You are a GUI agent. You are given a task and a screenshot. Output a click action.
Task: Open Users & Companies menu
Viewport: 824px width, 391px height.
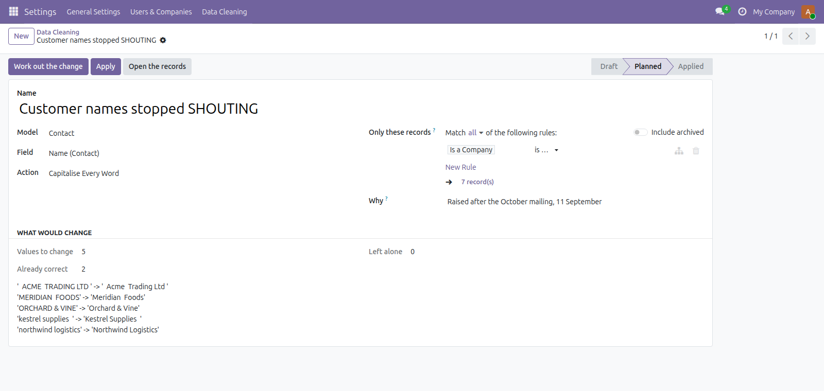pyautogui.click(x=161, y=12)
